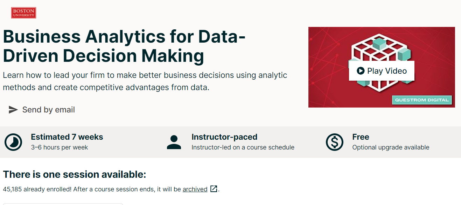Click the dollar sign icon next to Free
The width and height of the screenshot is (461, 205).
(334, 142)
